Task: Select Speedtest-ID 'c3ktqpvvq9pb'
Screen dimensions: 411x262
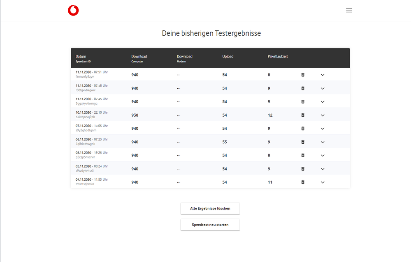Action: 85,117
